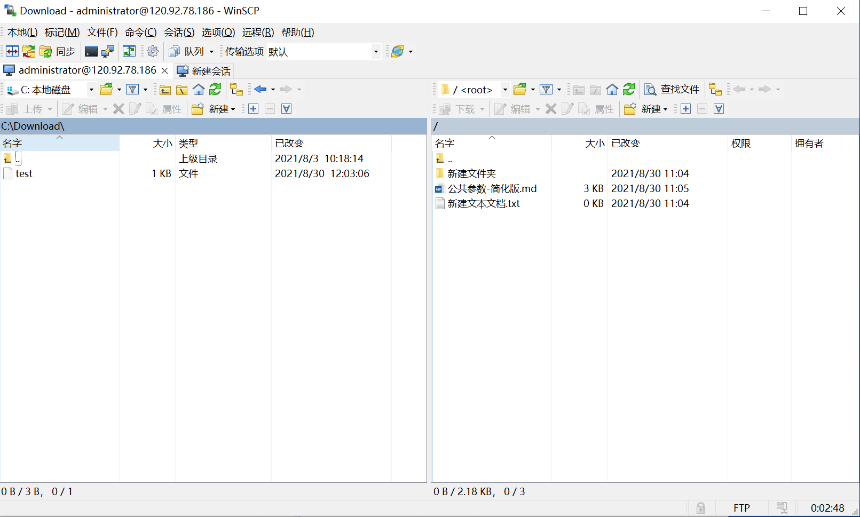Screen dimensions: 860x517
Task: Click the 同步 synchronize button
Action: [x=58, y=51]
